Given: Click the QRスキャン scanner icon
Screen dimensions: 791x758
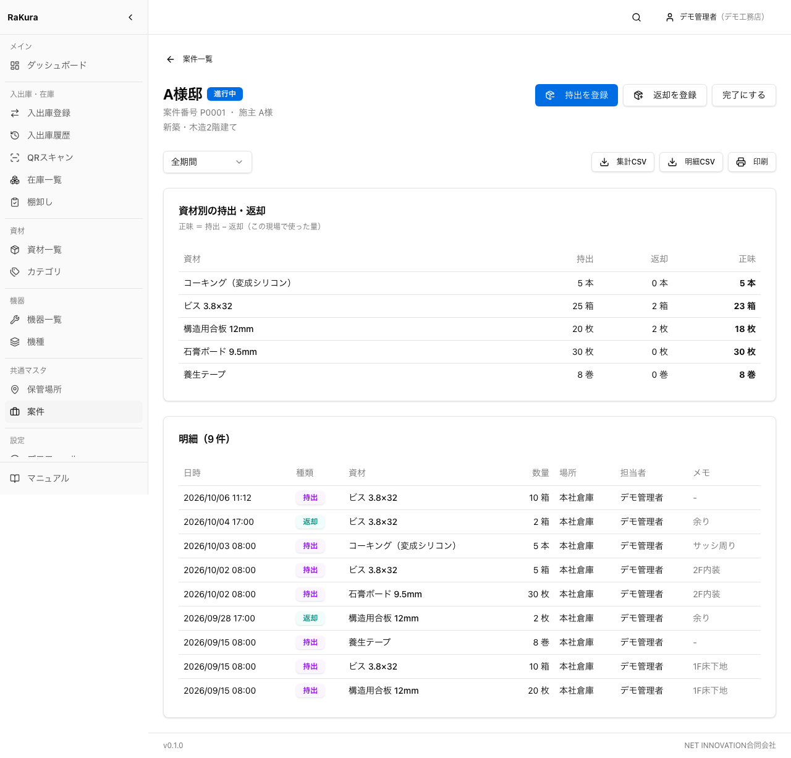Looking at the screenshot, I should (x=15, y=158).
